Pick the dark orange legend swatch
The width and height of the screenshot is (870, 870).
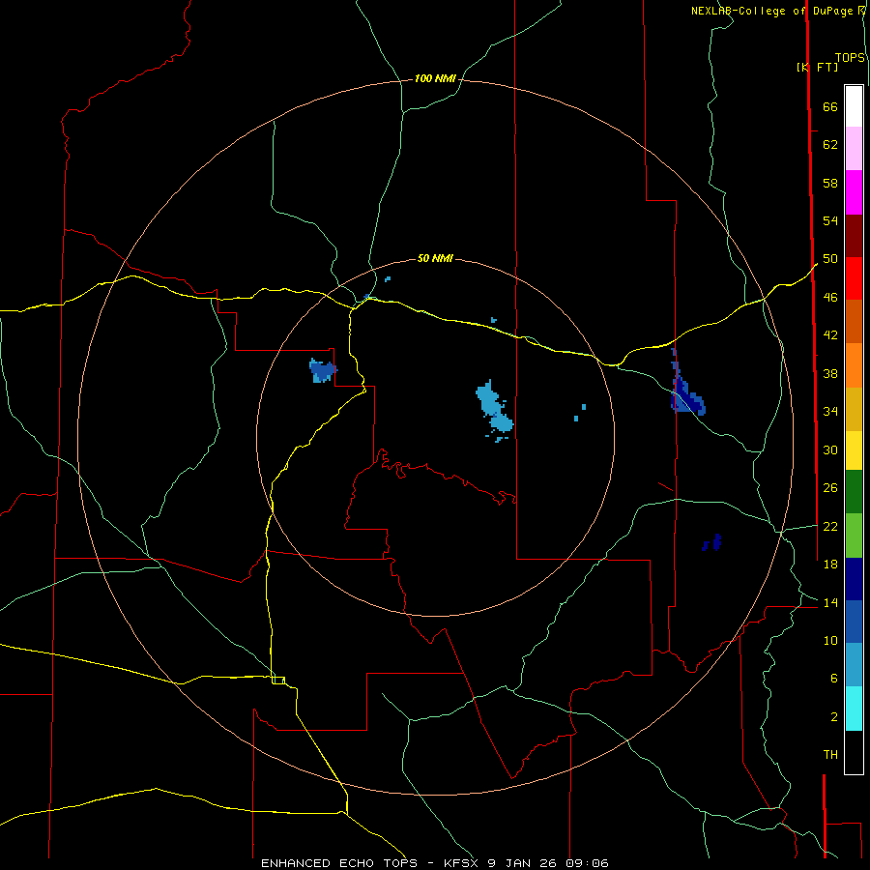(x=854, y=321)
